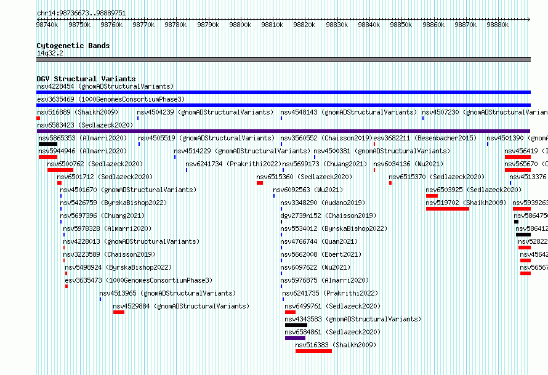Click nsv5976875 (Almarri2020) label
Image resolution: width=548 pixels, height=375 pixels.
pos(324,280)
